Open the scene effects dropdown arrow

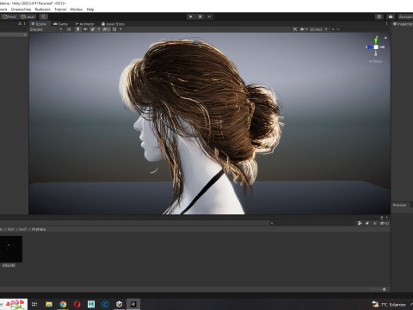pyautogui.click(x=99, y=29)
